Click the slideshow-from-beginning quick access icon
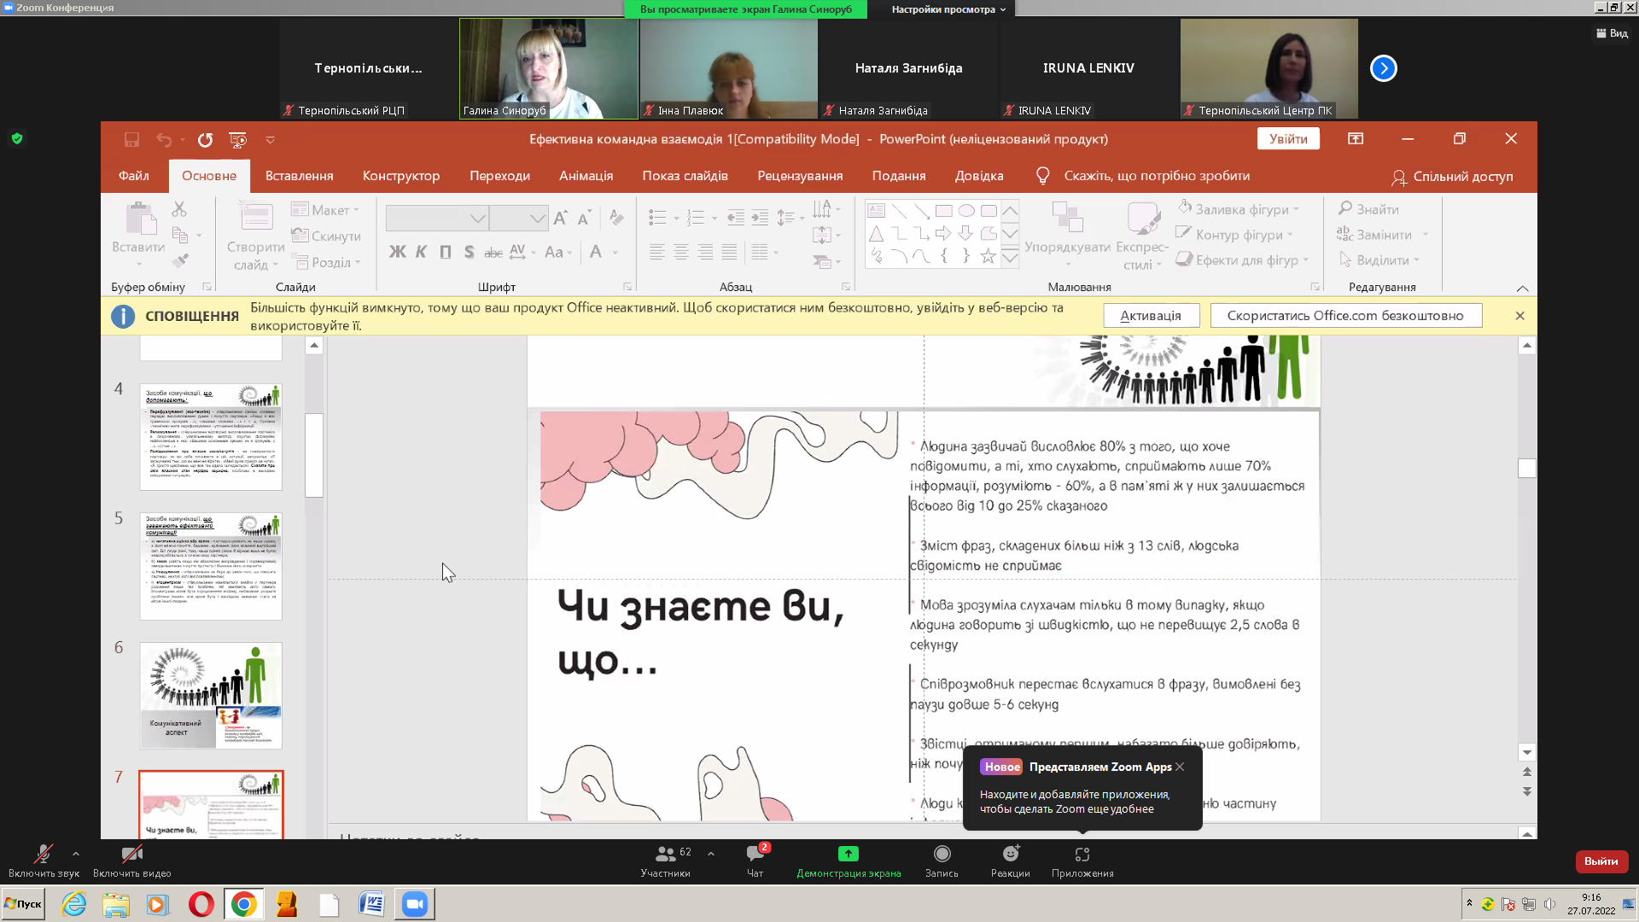Image resolution: width=1639 pixels, height=922 pixels. point(238,140)
